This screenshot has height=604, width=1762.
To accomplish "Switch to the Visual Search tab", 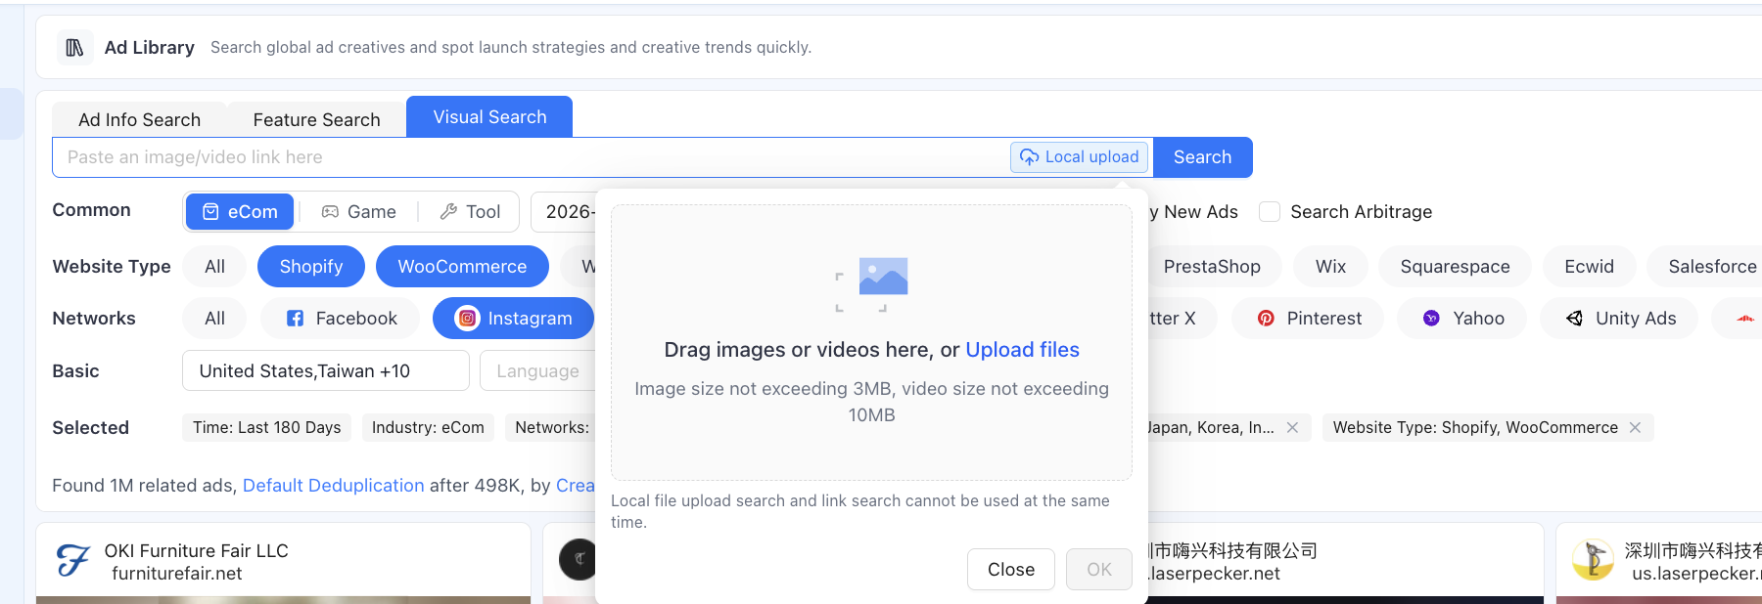I will coord(489,116).
